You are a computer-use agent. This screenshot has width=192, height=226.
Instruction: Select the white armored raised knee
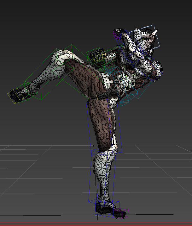62,55
